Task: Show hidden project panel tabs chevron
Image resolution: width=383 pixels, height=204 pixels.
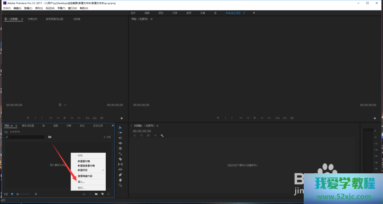Action: pos(113,125)
